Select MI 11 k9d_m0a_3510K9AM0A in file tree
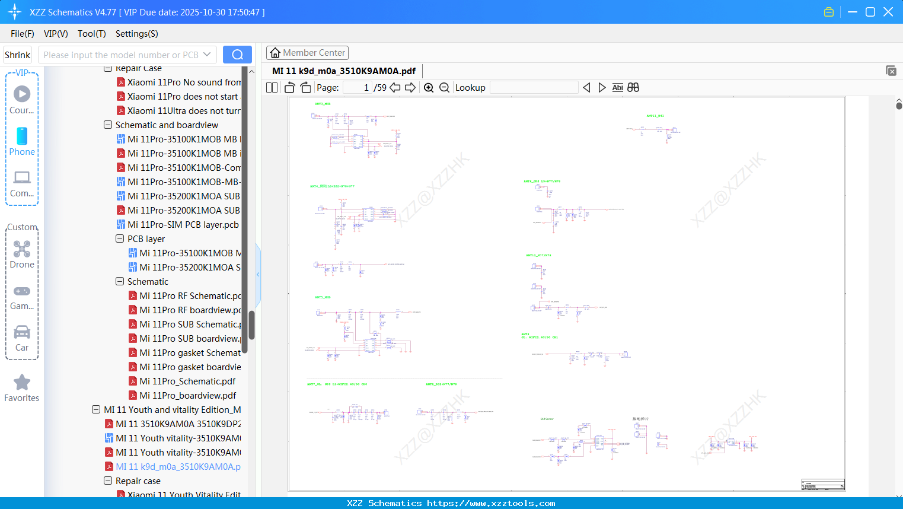Viewport: 903px width, 509px height. point(173,467)
